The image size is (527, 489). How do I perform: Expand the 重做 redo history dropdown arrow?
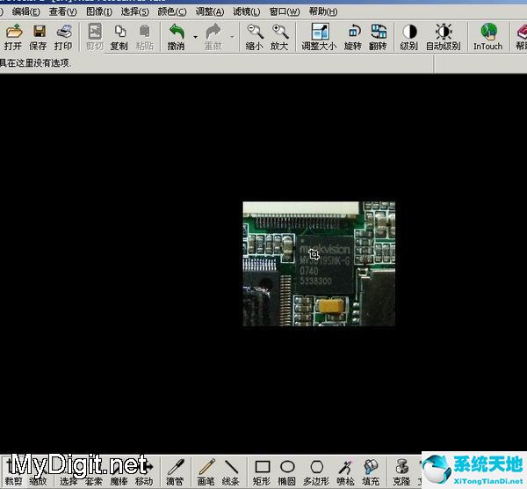(x=232, y=37)
